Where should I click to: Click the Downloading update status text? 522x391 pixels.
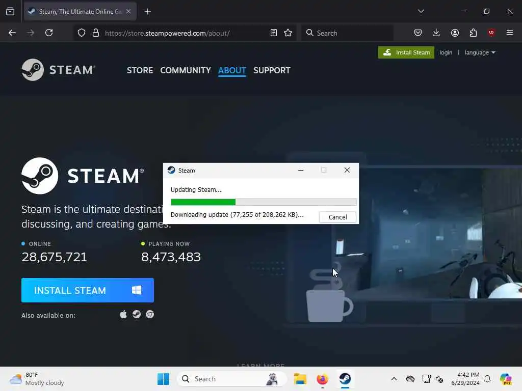point(237,215)
